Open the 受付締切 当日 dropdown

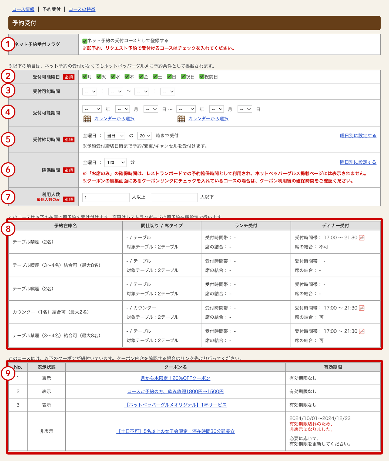click(115, 136)
